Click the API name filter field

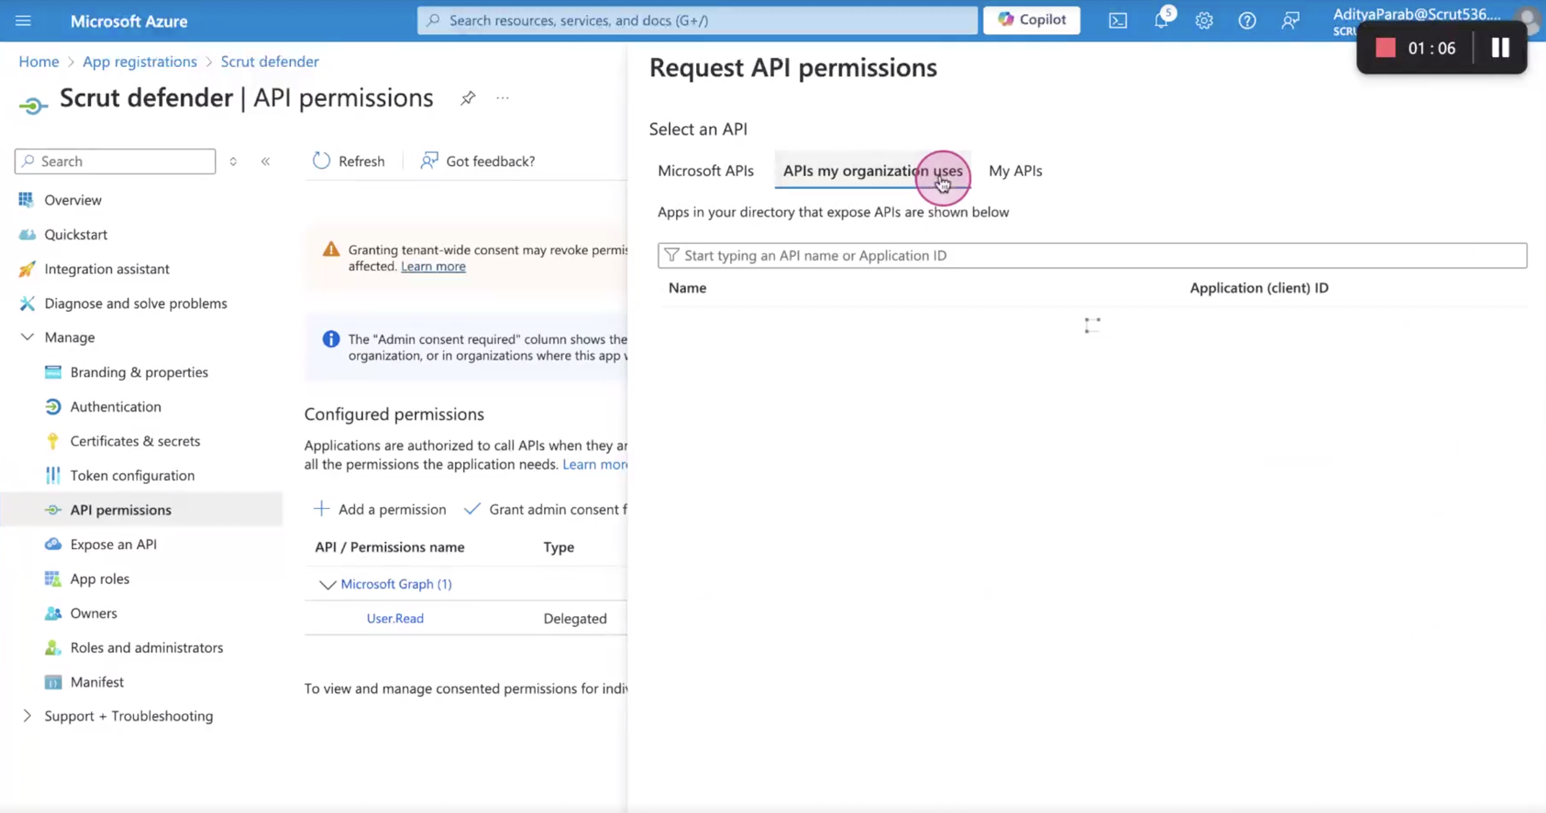point(1092,255)
